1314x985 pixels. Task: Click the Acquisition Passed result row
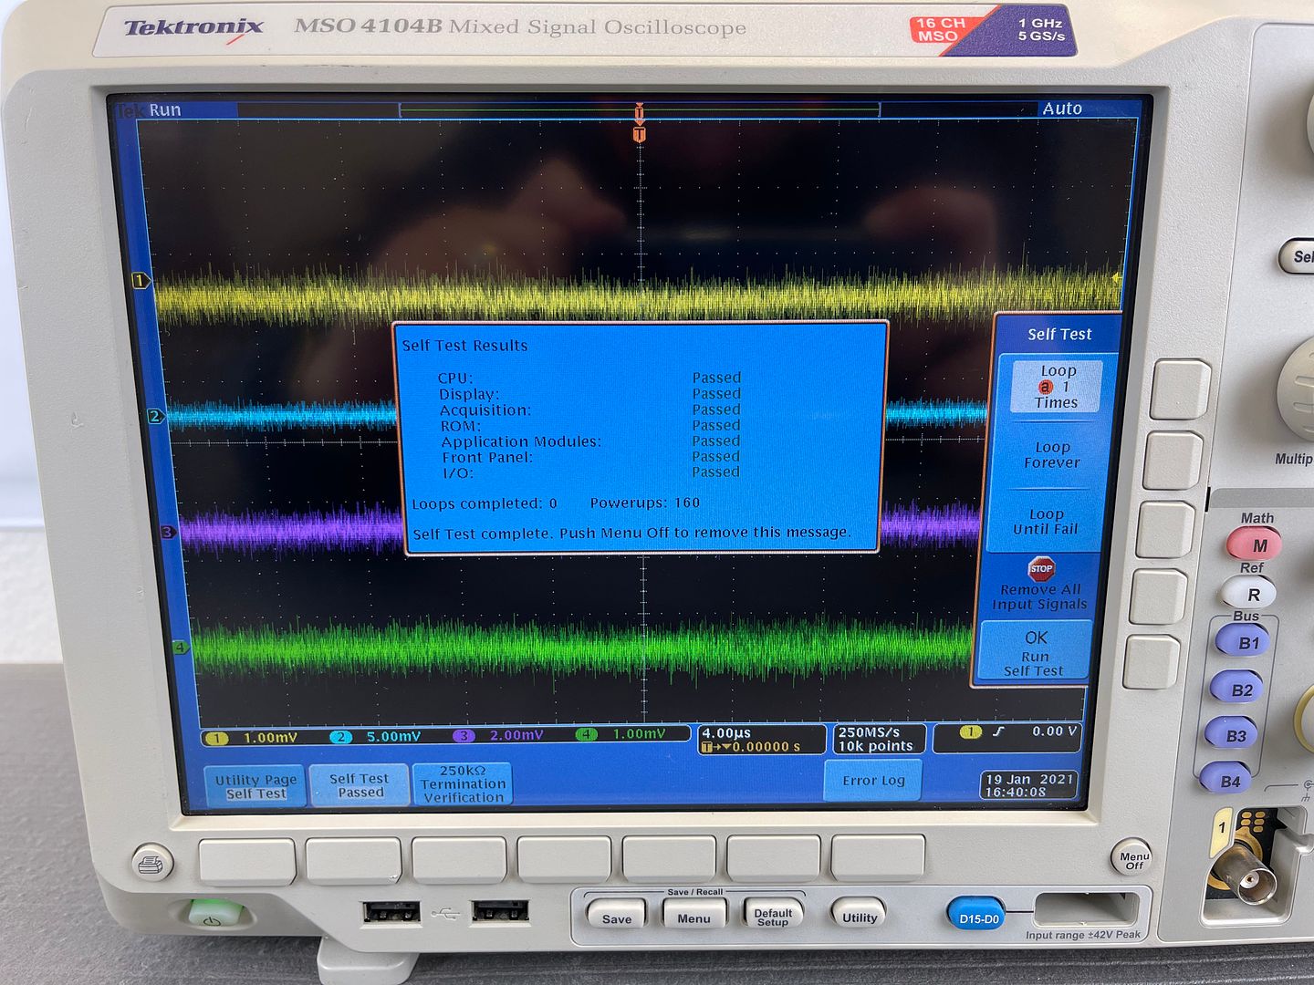tap(589, 410)
